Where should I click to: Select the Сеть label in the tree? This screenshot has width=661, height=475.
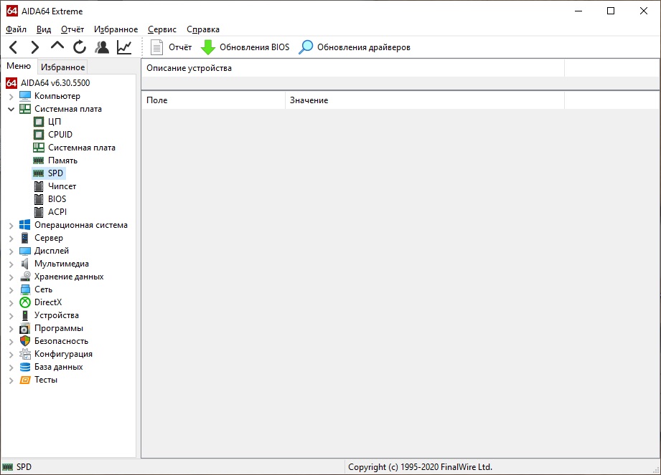click(43, 289)
